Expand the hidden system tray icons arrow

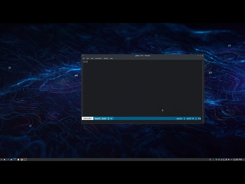[x=231, y=159]
